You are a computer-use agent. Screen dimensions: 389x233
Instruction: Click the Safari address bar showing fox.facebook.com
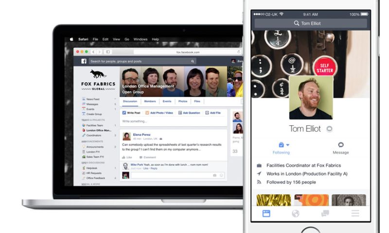(x=188, y=52)
